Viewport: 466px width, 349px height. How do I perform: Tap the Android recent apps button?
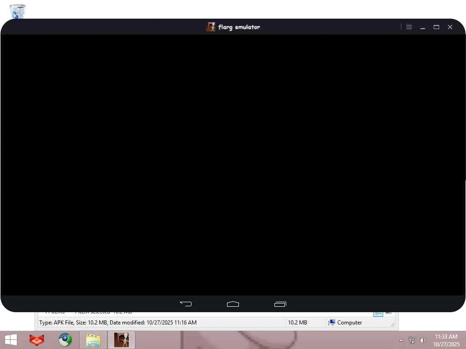pos(280,304)
